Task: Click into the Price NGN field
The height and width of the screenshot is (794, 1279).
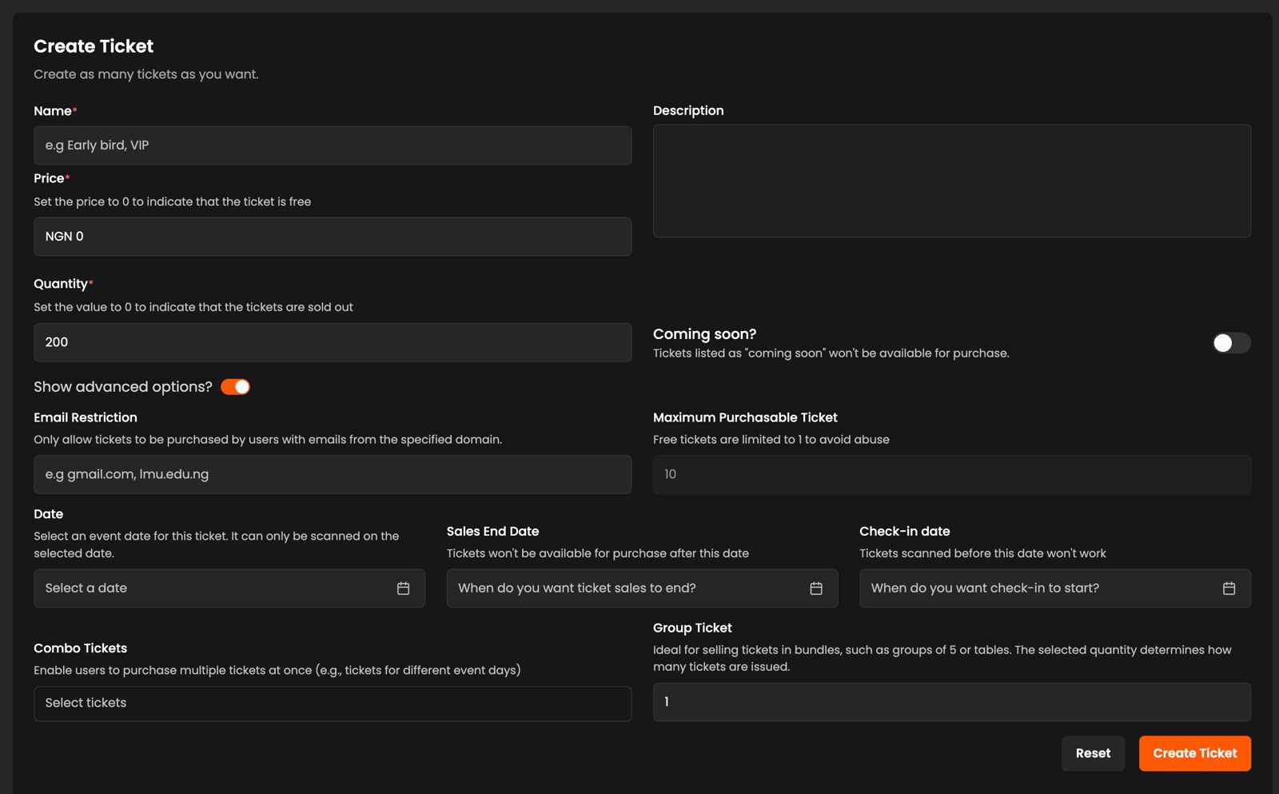Action: [332, 237]
